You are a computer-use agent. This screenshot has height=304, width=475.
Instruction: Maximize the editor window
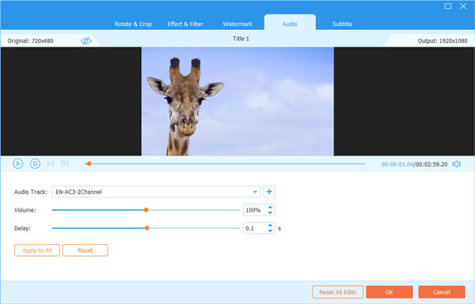pyautogui.click(x=448, y=6)
